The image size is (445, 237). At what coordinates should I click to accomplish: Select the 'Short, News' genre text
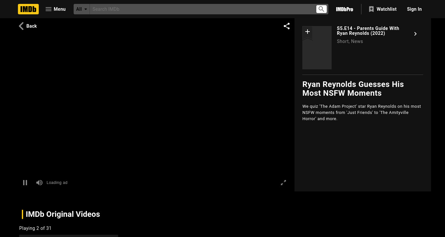tap(350, 41)
